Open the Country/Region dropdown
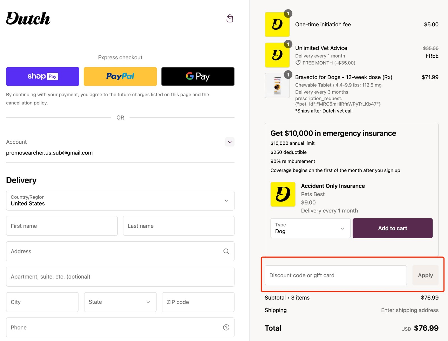448x341 pixels. tap(120, 200)
